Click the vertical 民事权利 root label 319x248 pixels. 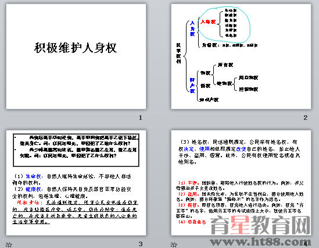178,53
